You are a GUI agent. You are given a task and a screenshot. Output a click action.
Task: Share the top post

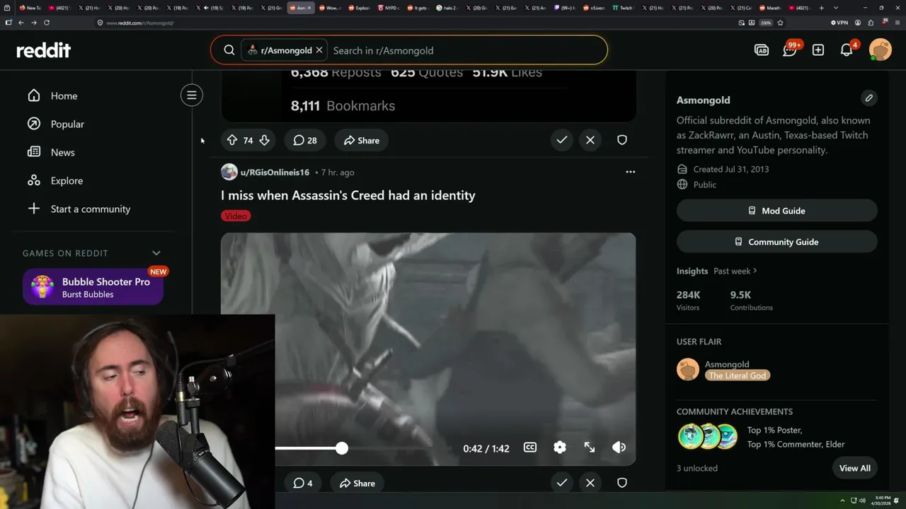tap(362, 140)
